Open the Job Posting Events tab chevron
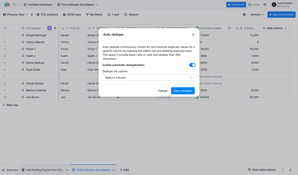The height and width of the screenshot is (175, 298). point(67,170)
